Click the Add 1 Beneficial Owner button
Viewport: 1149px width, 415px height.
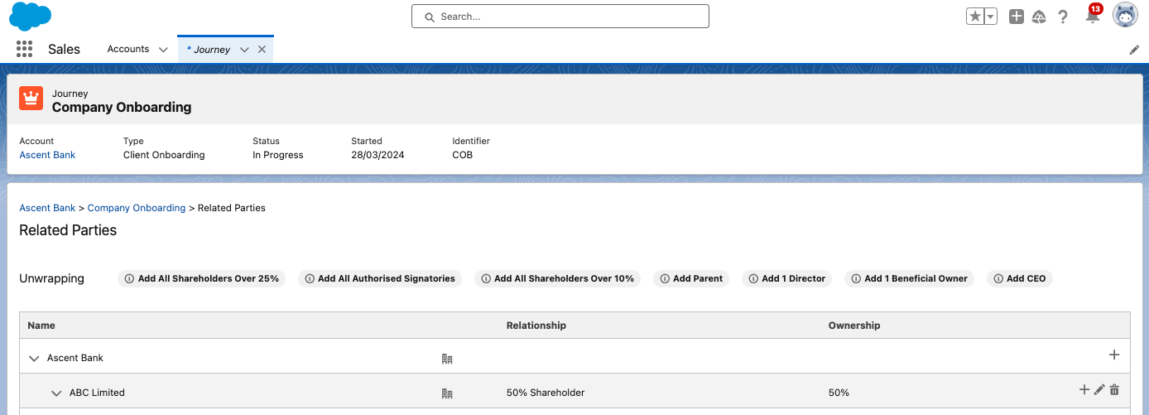click(910, 279)
